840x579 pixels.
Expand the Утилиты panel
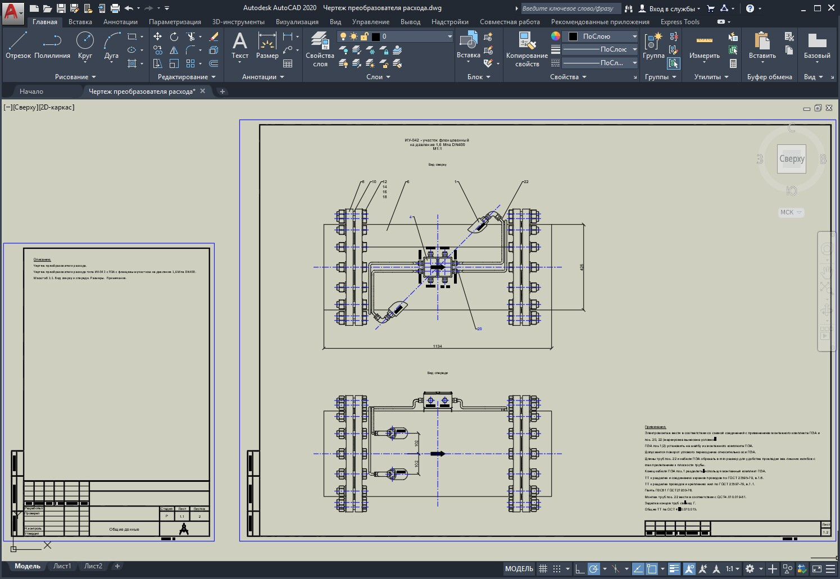(711, 77)
